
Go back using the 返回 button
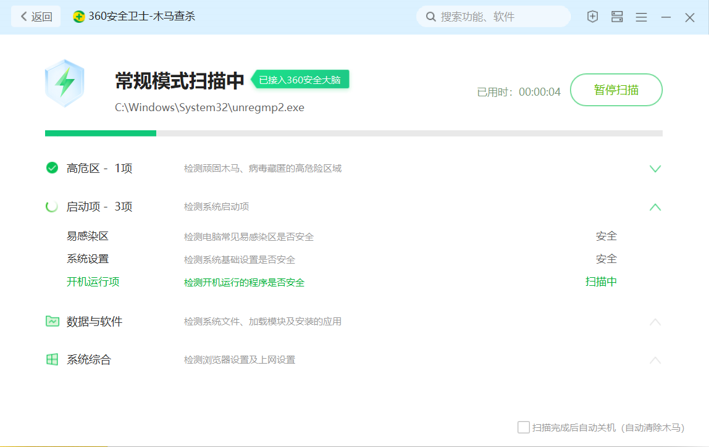tap(36, 17)
